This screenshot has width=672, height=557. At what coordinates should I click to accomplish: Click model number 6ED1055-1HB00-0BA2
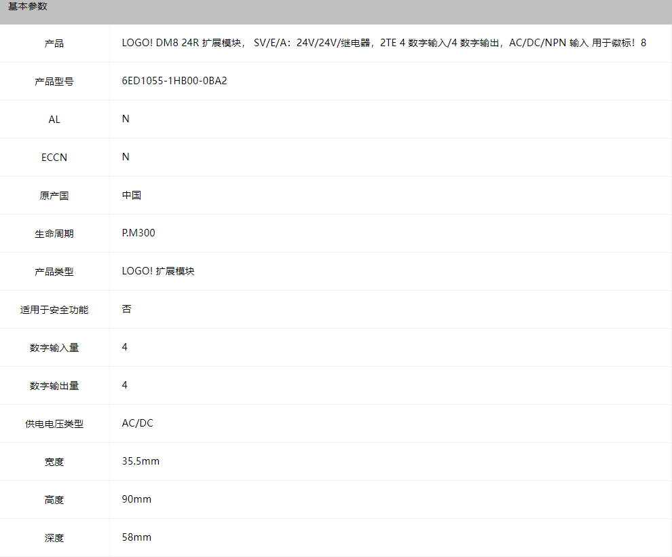(x=174, y=81)
